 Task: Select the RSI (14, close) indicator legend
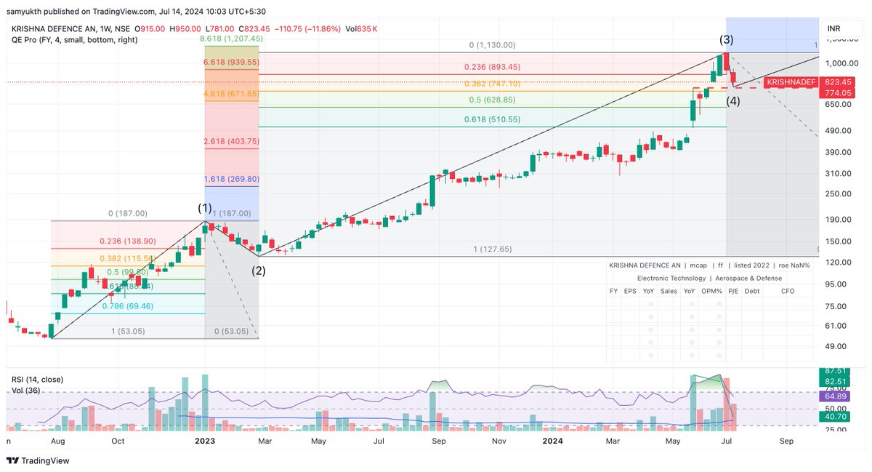38,380
